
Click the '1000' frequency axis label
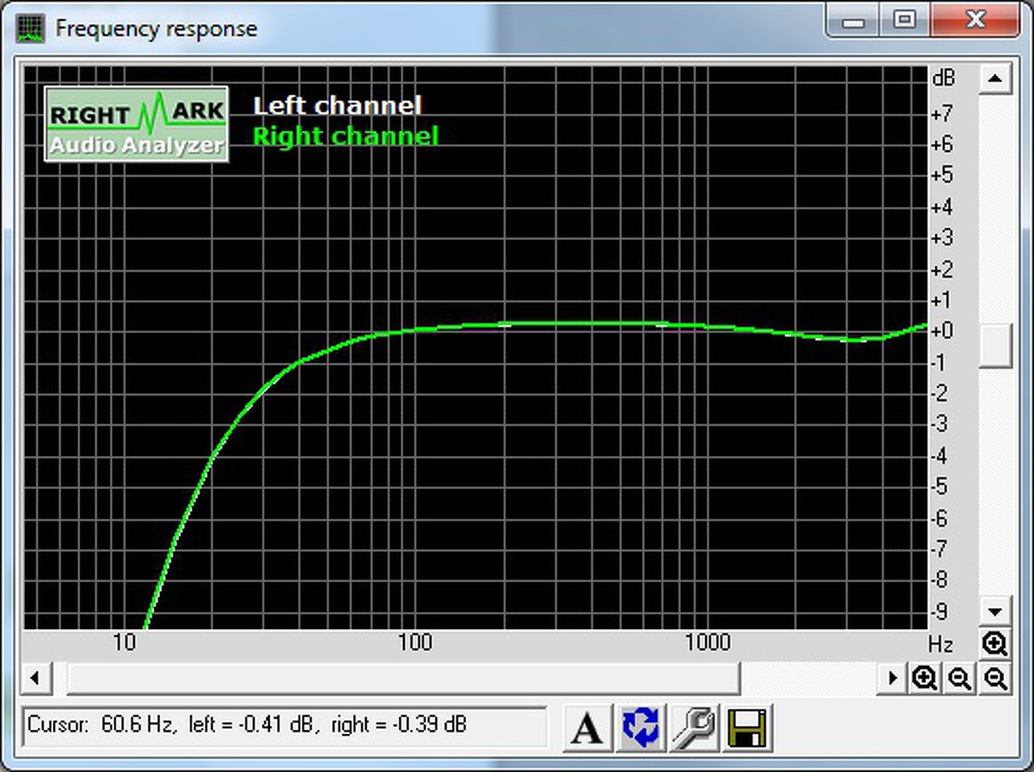coord(708,643)
